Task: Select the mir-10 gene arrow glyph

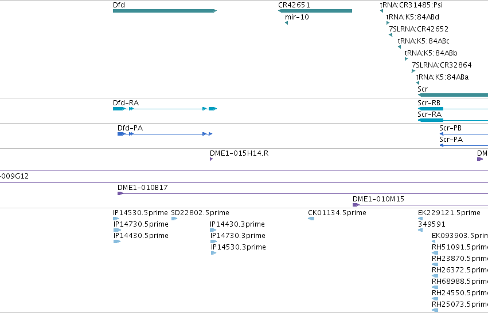Action: [286, 23]
